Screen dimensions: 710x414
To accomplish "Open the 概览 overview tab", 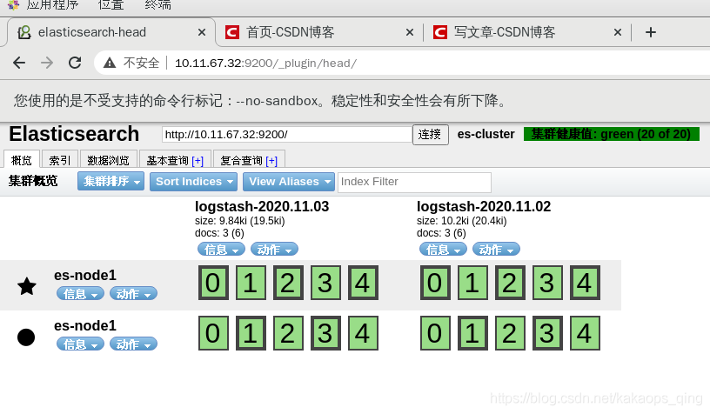I will (x=22, y=160).
